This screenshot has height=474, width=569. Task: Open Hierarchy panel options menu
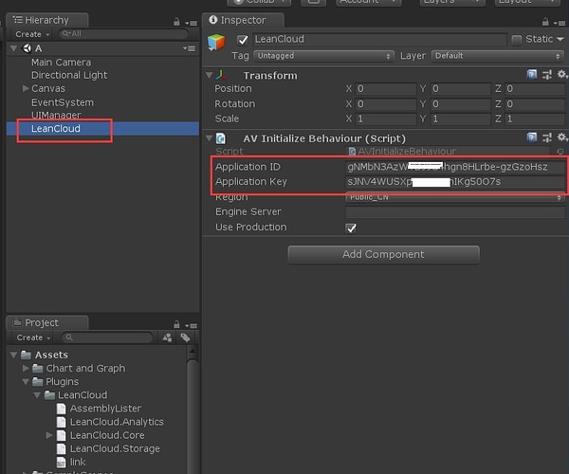pos(191,23)
